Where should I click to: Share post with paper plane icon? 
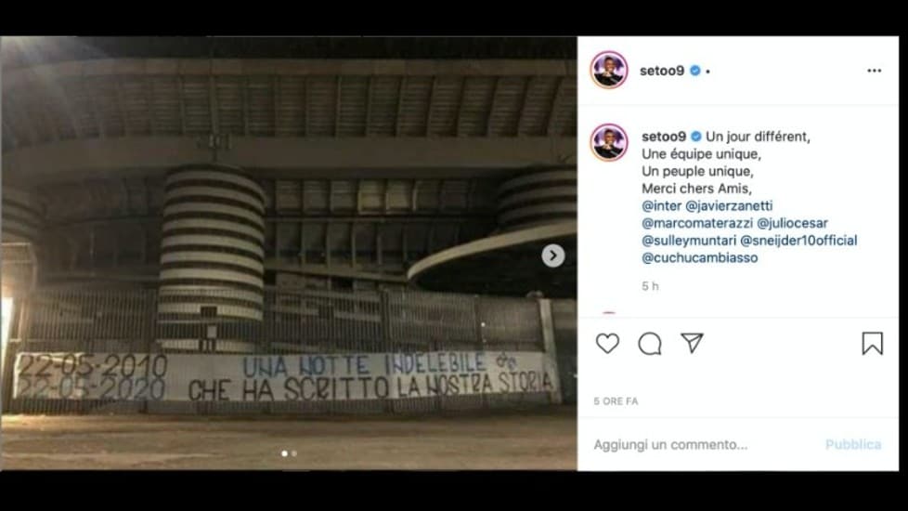[692, 343]
